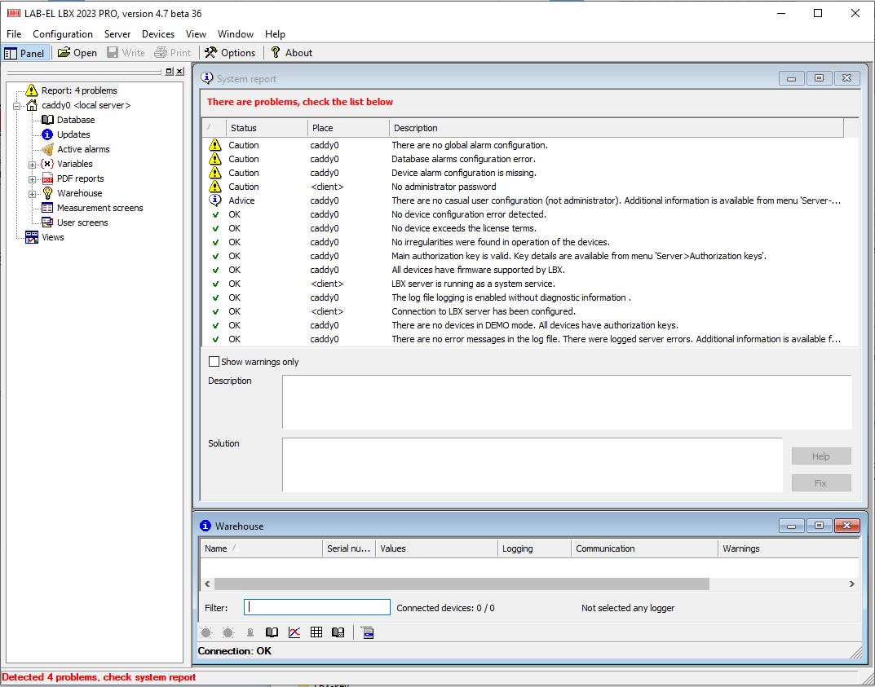Click the Measurement screens icon in the tree

click(47, 208)
